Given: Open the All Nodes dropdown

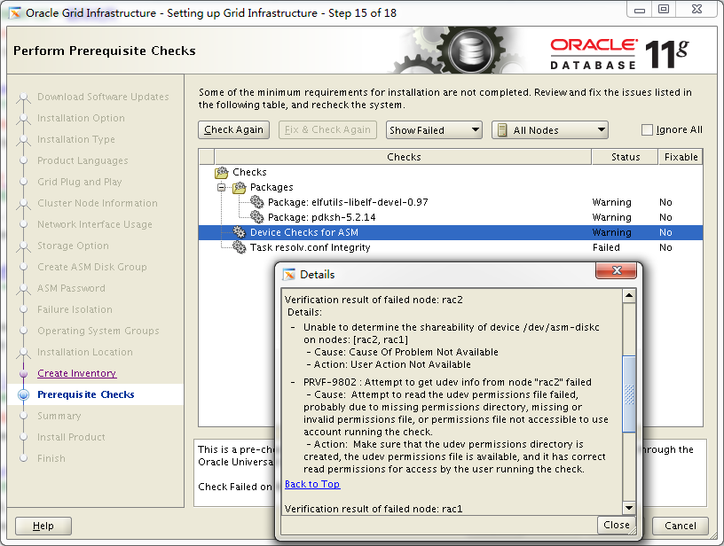Looking at the screenshot, I should pos(550,130).
